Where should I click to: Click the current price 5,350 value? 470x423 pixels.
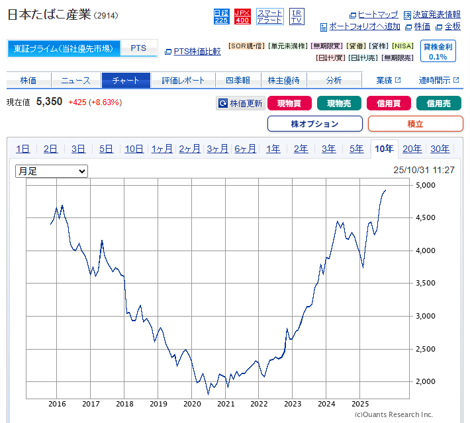(x=49, y=102)
